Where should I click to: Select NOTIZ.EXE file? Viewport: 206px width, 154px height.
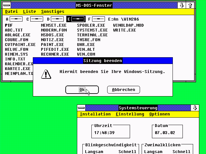click(x=52, y=40)
